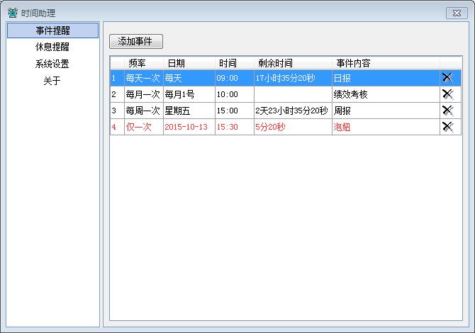Click the 日期 column header
The width and height of the screenshot is (475, 333).
pos(177,63)
